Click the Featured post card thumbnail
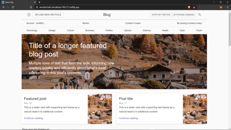Screen dimensions: 231x130 click(x=100, y=109)
